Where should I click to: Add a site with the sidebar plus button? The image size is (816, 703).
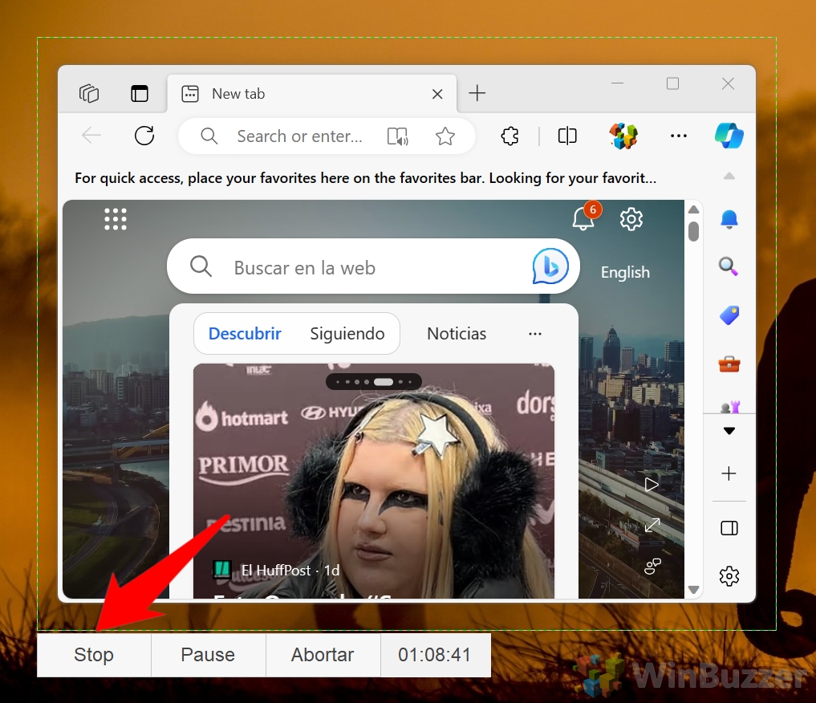(x=729, y=473)
